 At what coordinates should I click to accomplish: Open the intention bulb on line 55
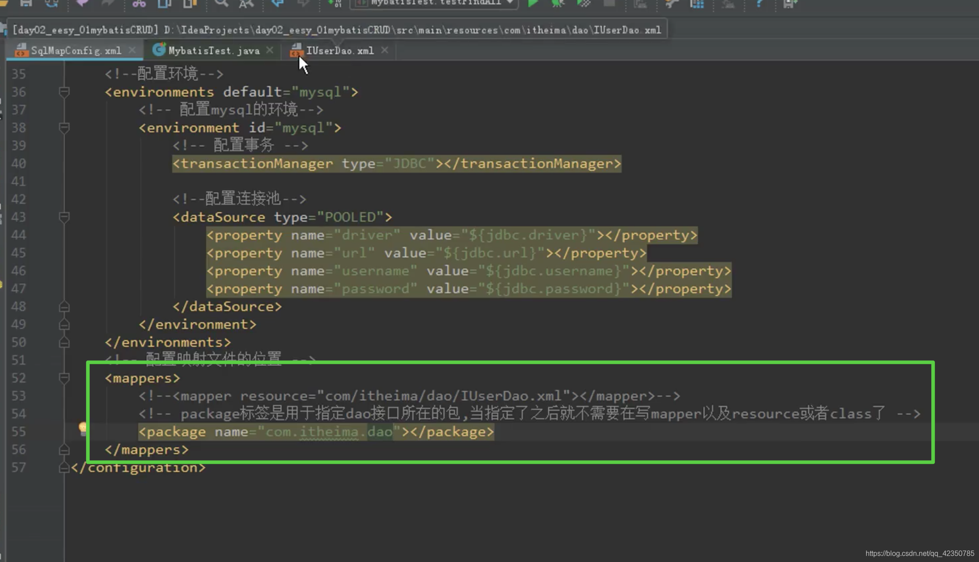coord(83,429)
